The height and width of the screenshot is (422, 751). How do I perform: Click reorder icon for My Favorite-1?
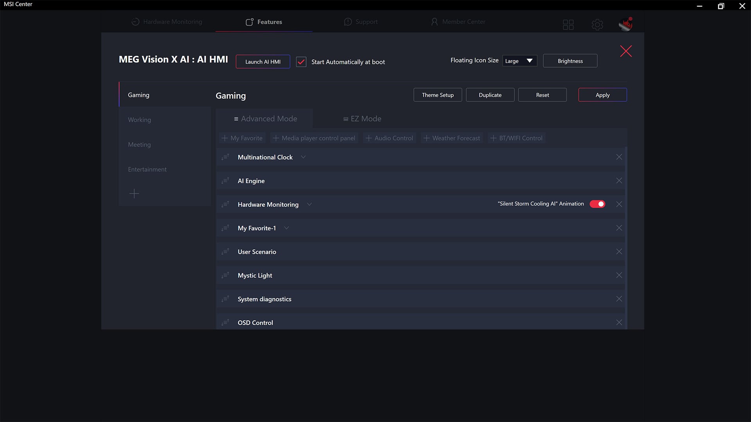[225, 228]
